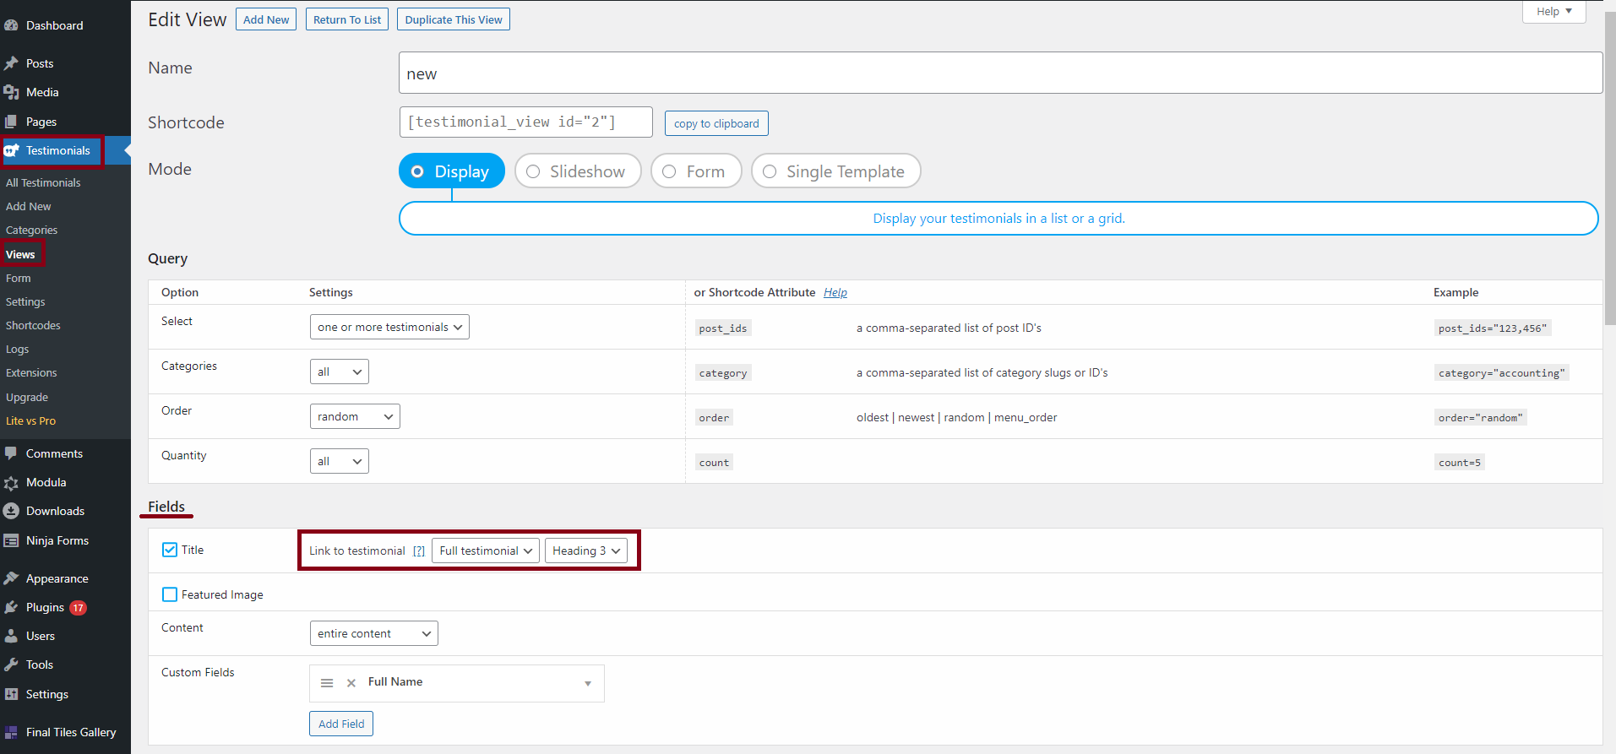This screenshot has width=1616, height=754.
Task: Click the Plugins plug icon
Action: click(11, 607)
